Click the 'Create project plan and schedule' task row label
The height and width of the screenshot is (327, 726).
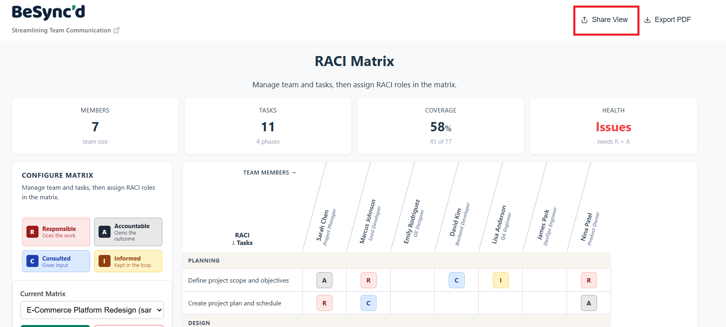tap(235, 303)
